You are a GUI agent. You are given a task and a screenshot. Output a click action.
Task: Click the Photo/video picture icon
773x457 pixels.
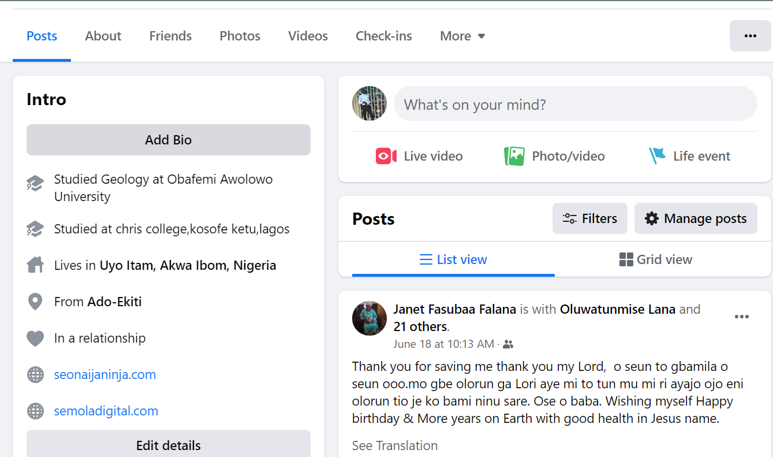point(514,156)
